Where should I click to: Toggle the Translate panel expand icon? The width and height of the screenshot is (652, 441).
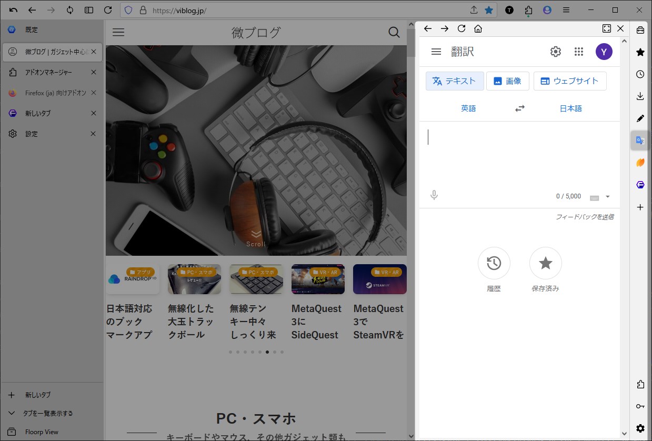[606, 28]
